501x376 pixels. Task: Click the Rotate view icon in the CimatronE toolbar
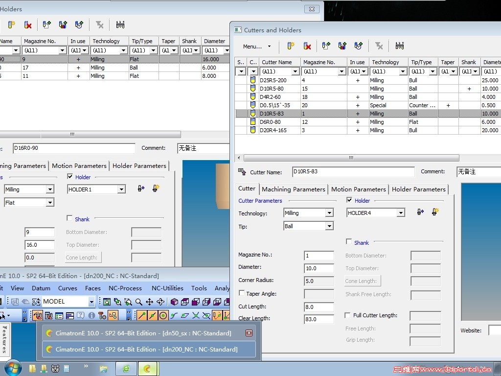[x=160, y=302]
